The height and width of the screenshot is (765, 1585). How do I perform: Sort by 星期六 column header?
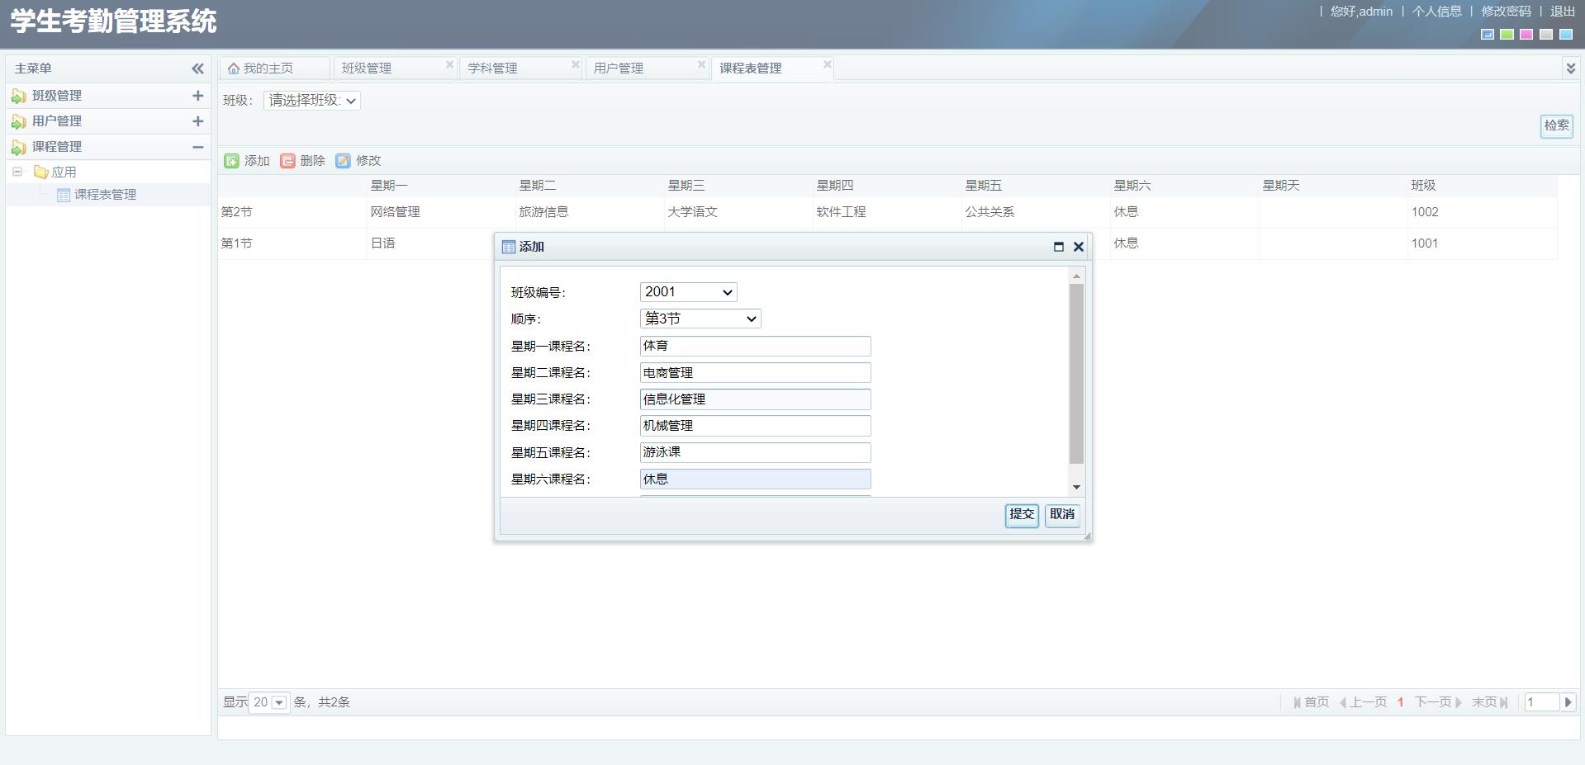click(x=1184, y=186)
